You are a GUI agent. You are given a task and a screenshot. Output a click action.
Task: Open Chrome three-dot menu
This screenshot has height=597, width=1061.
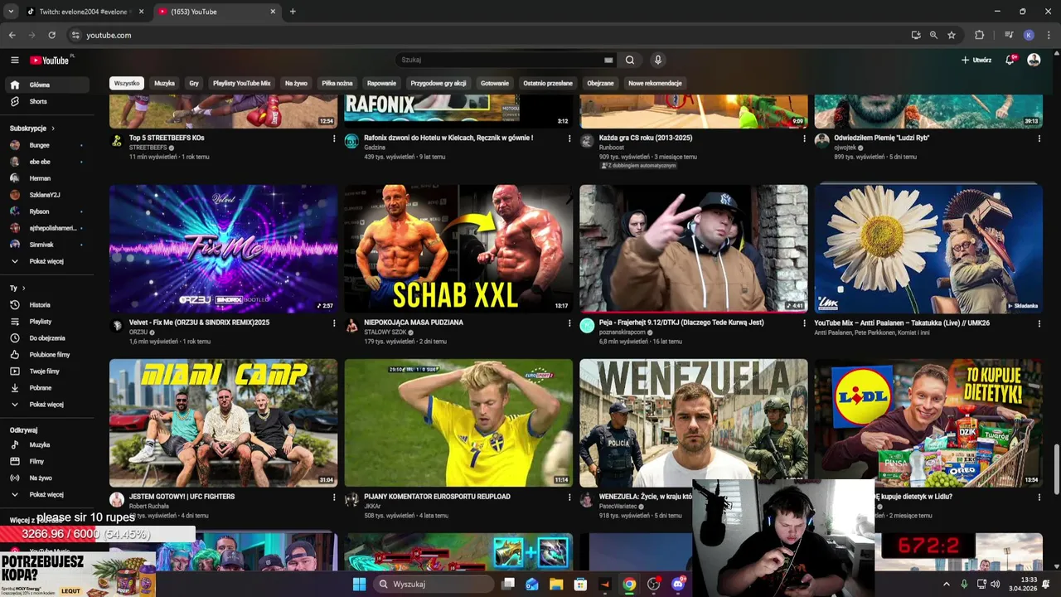click(1049, 35)
